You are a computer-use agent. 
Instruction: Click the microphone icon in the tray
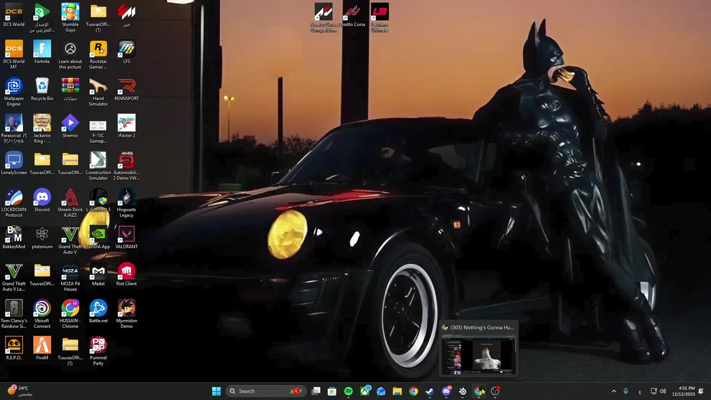click(625, 391)
